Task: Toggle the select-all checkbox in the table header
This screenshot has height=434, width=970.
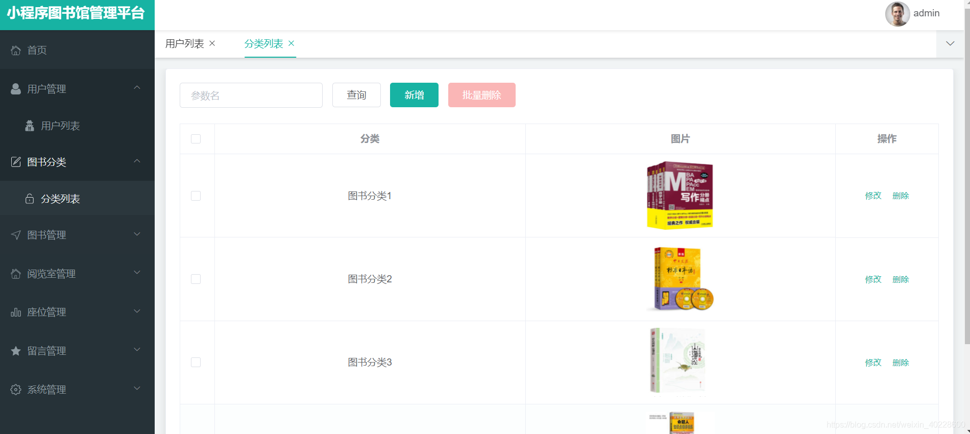Action: click(196, 139)
